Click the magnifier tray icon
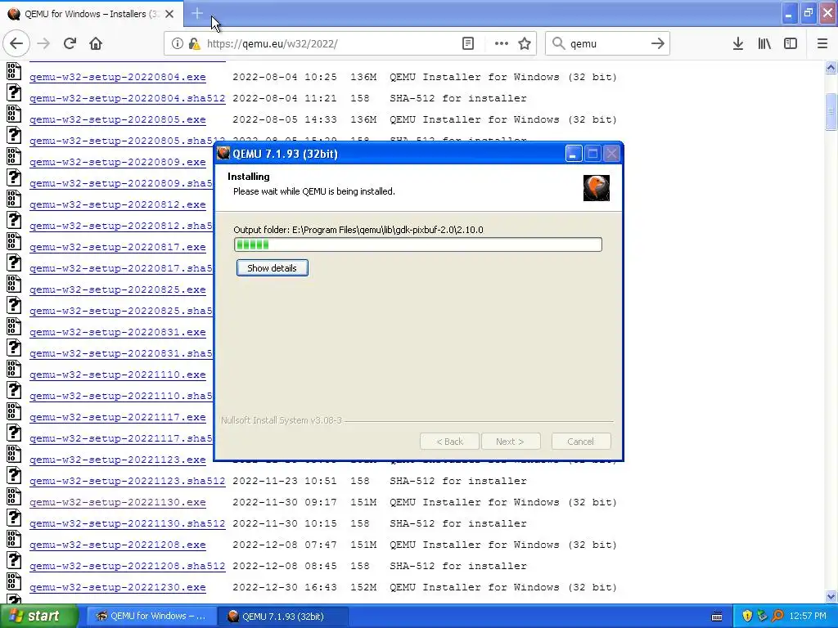 777,617
